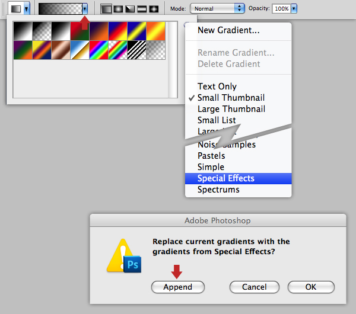Pick the foreground-to-transparent checkered gradient swatch
The width and height of the screenshot is (356, 314).
(x=42, y=31)
